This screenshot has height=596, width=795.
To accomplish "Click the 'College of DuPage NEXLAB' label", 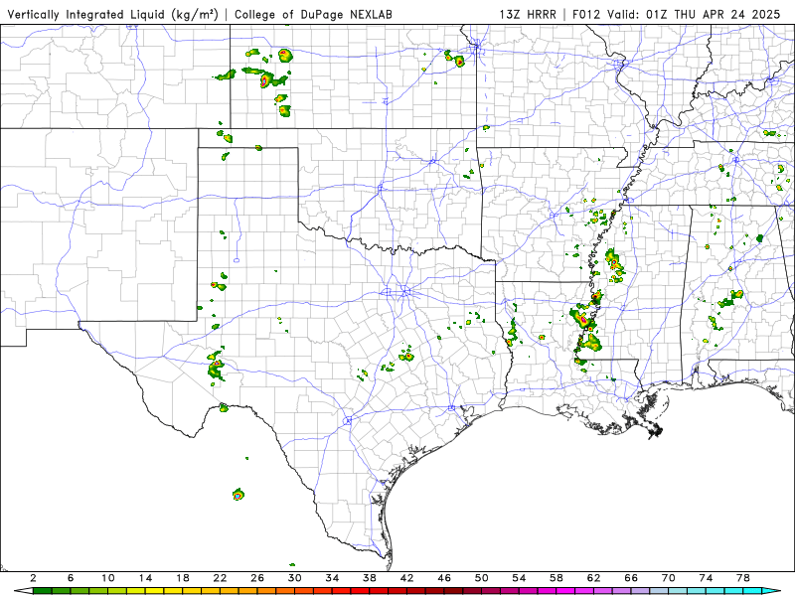I will pos(313,15).
